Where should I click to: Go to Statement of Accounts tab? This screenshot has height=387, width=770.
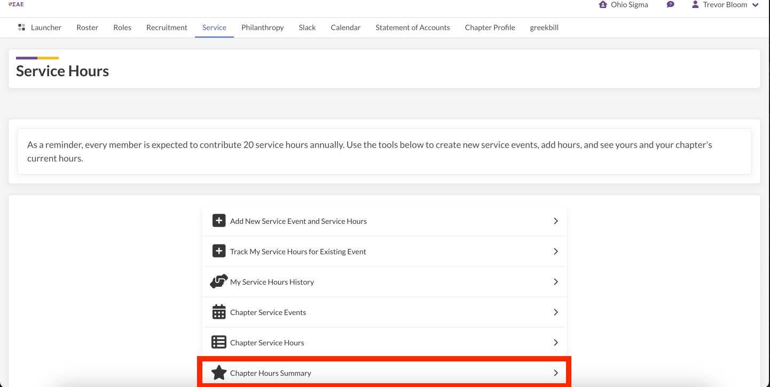412,27
